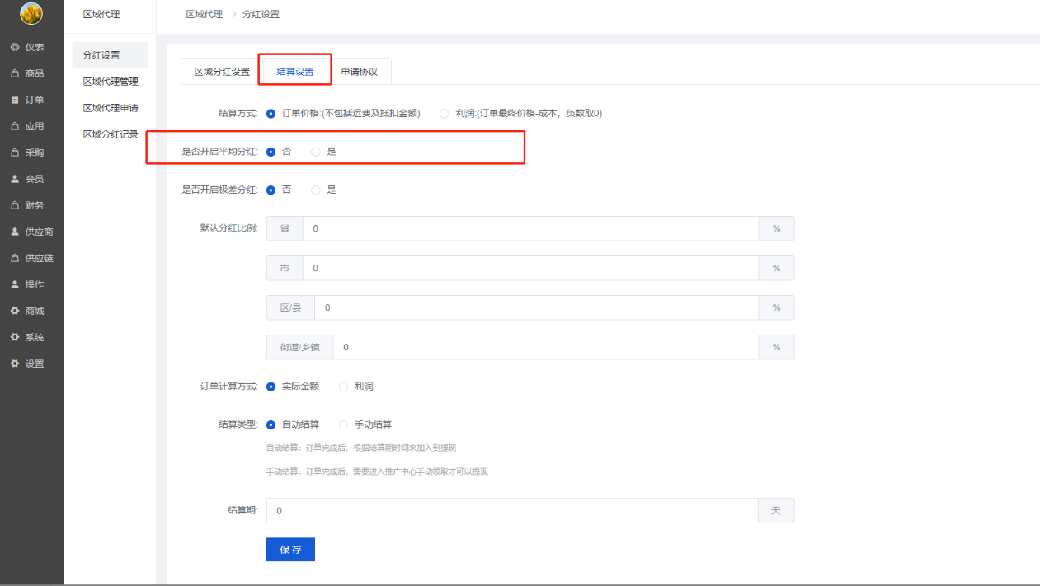Select 是 for 是否开启极差分红
The width and height of the screenshot is (1040, 586).
(x=316, y=190)
